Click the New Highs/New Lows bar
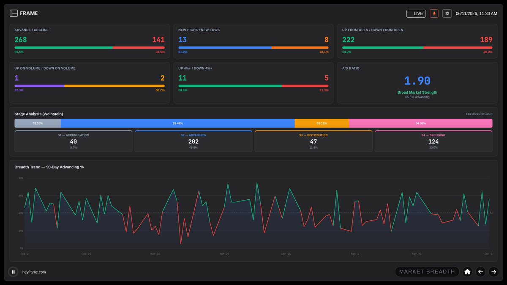The width and height of the screenshot is (507, 285). point(253,48)
